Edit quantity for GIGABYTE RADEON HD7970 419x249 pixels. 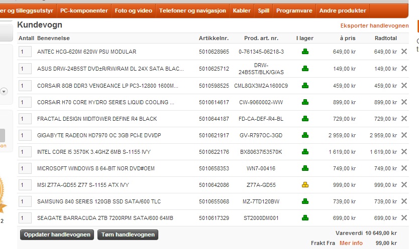25,135
